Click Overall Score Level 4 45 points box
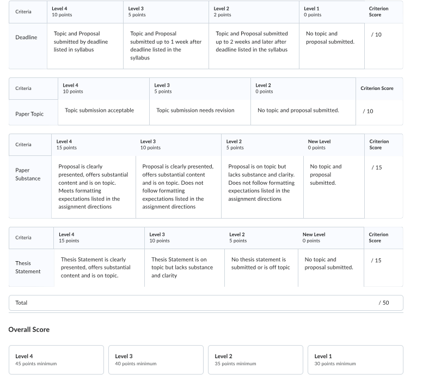The image size is (447, 380). pyautogui.click(x=56, y=360)
